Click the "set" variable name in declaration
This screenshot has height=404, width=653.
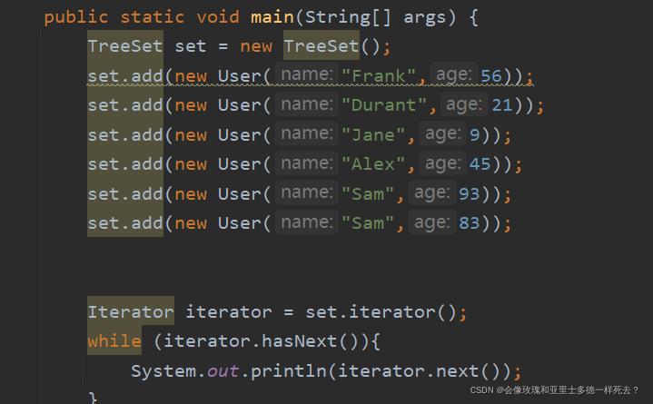click(x=191, y=45)
